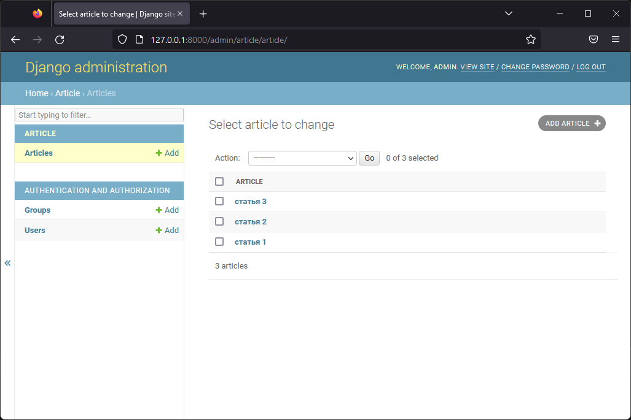Viewport: 631px width, 420px height.
Task: Toggle the select-all checkbox in header
Action: click(219, 181)
